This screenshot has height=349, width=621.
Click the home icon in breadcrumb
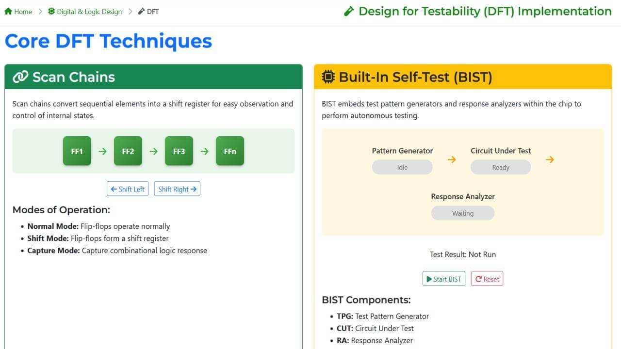coord(8,11)
